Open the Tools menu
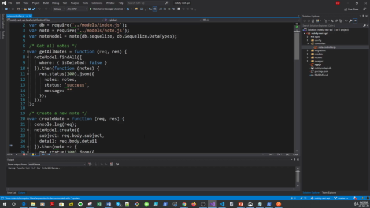The width and height of the screenshot is (370, 208). click(85, 3)
